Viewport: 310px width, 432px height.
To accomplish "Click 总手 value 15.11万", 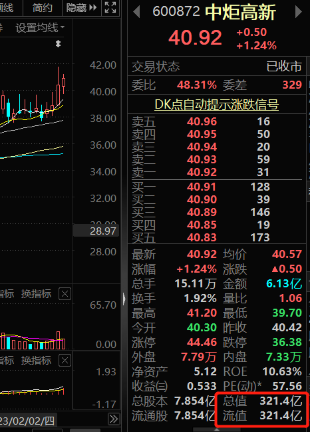I will click(x=196, y=284).
